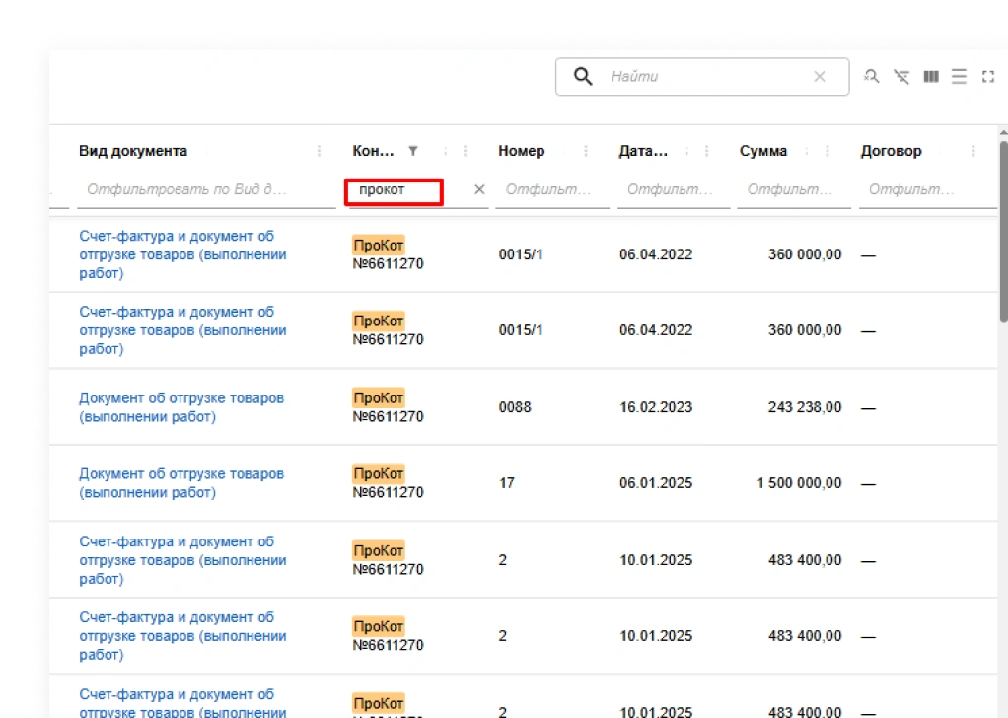The image size is (1008, 718).
Task: Click the magnifier icon in search box
Action: pos(583,77)
